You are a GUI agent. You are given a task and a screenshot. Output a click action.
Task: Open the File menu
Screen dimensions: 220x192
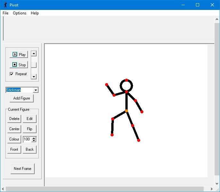[x=5, y=13]
